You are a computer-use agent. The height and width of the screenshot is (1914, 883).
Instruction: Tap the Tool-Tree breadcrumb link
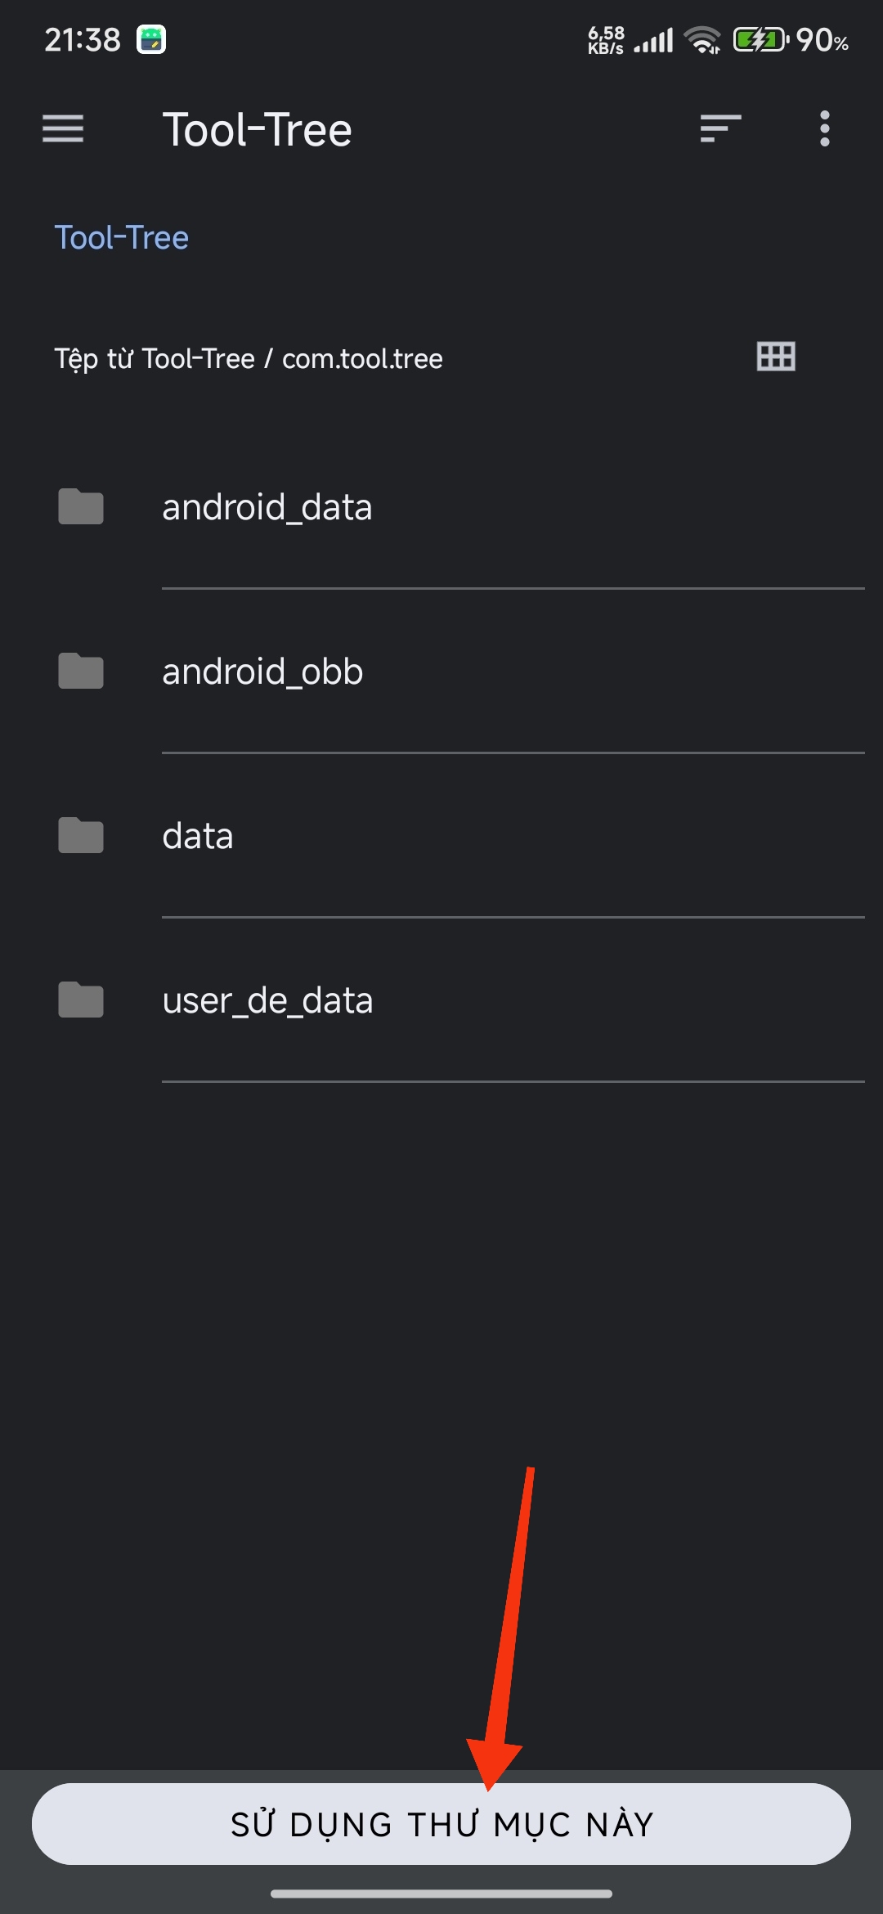coord(121,238)
